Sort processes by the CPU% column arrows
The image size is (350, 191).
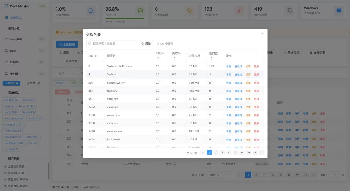point(158,58)
